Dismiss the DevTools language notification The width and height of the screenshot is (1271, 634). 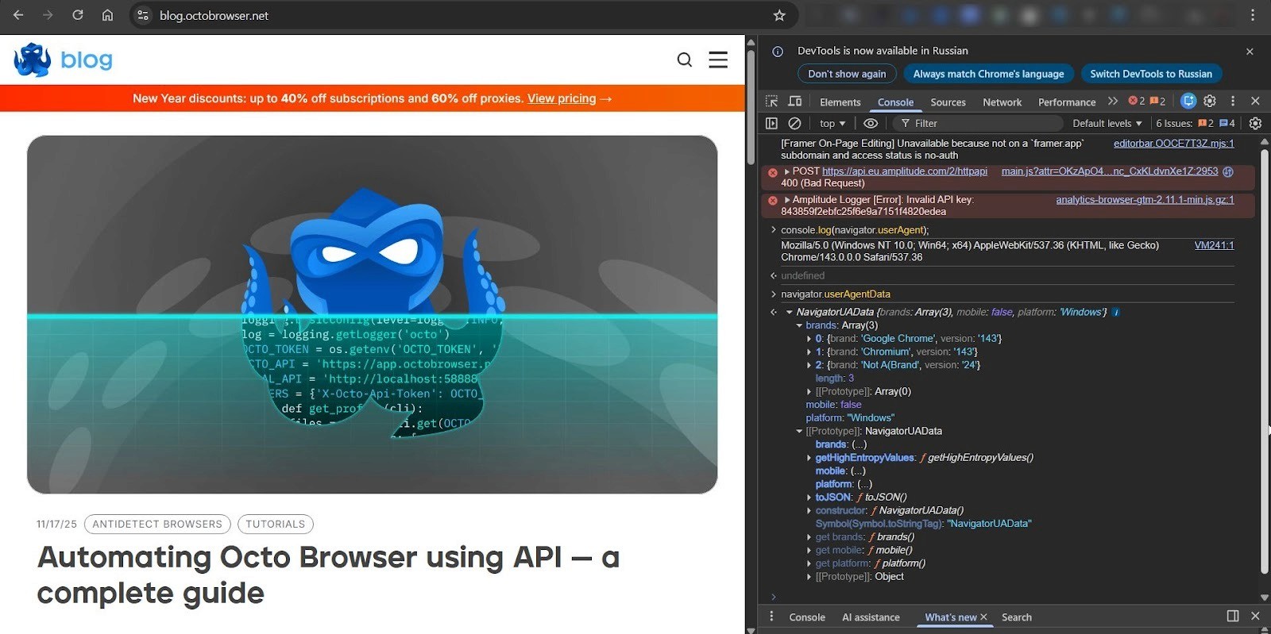click(x=1250, y=52)
